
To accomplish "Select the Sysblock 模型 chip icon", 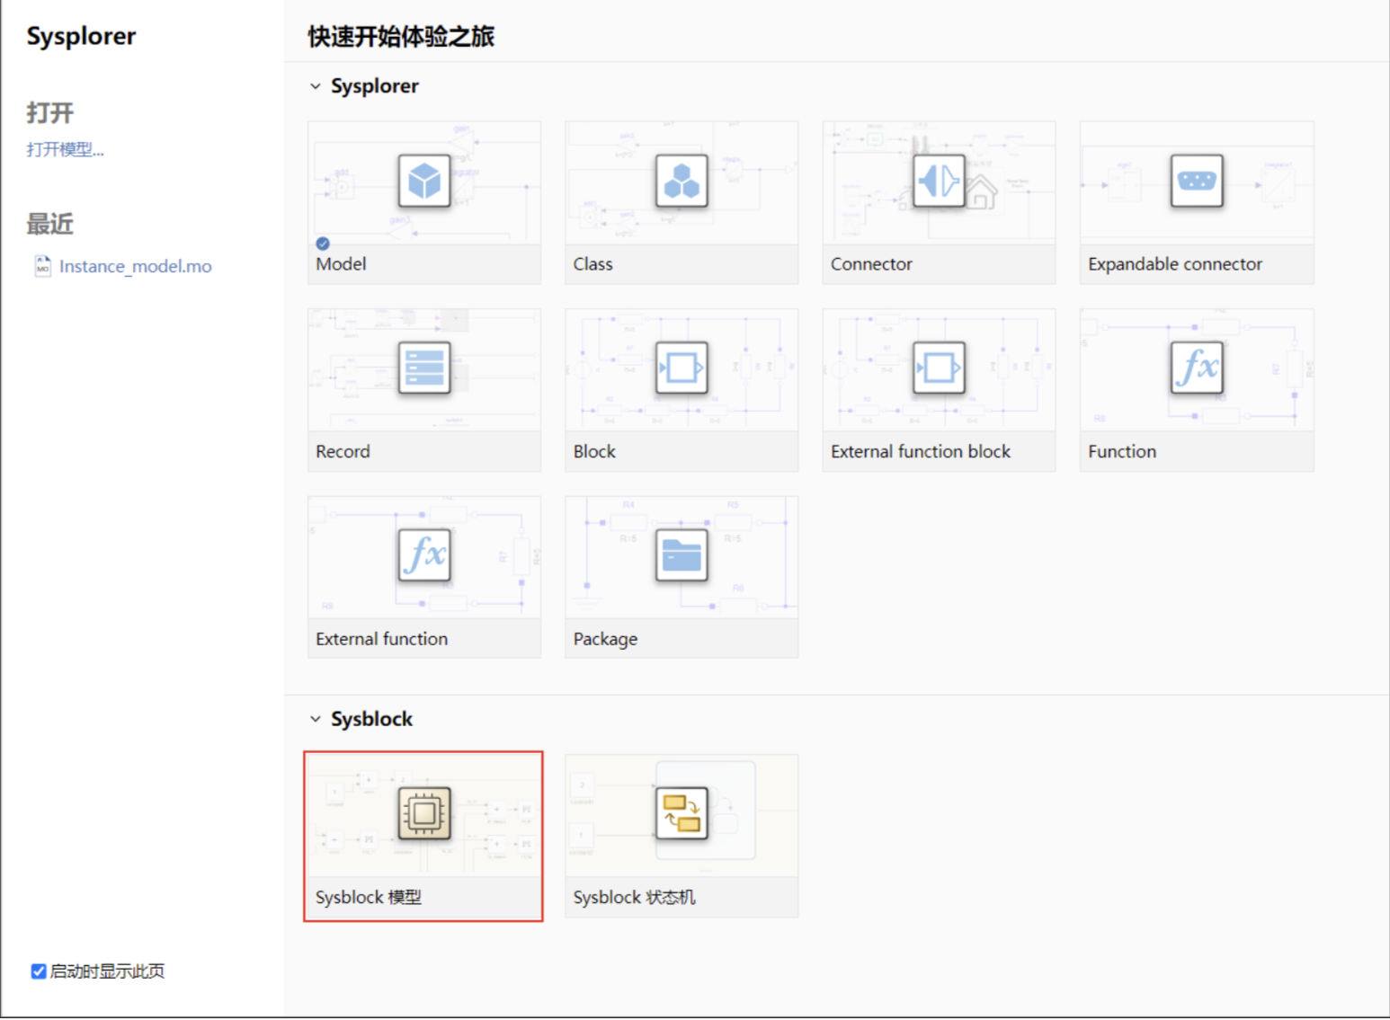I will 424,813.
